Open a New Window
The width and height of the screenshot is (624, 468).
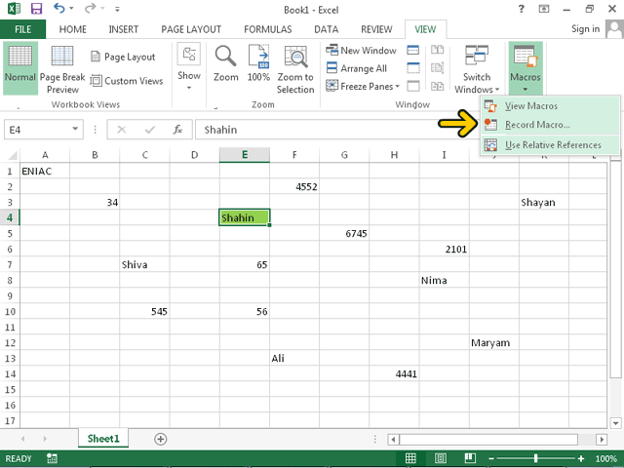361,51
